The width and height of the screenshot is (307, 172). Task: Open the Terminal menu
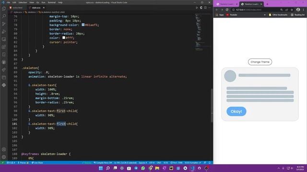click(51, 2)
